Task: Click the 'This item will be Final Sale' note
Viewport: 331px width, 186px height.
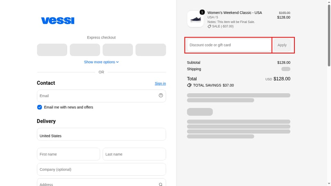Action: tap(231, 22)
